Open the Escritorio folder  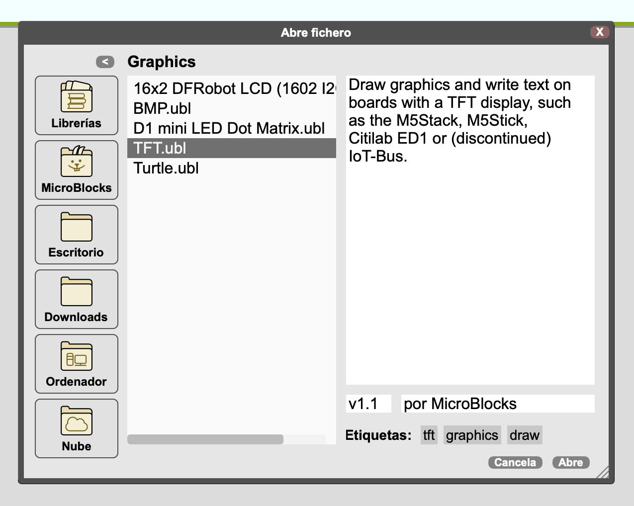pos(77,234)
